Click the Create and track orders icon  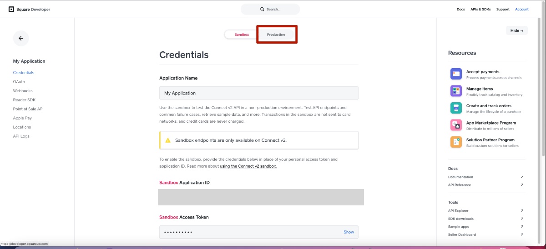[456, 108]
